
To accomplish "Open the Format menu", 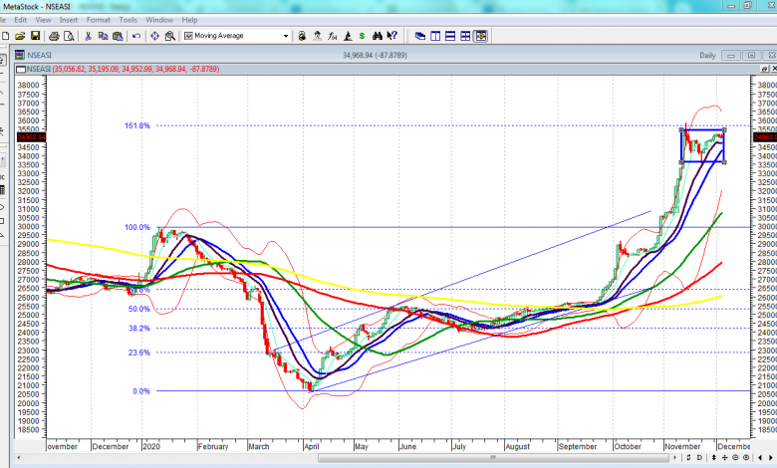I will tap(99, 19).
